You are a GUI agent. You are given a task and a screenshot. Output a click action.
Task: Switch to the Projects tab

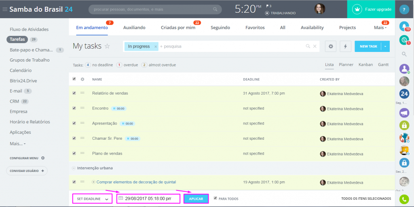(x=347, y=28)
